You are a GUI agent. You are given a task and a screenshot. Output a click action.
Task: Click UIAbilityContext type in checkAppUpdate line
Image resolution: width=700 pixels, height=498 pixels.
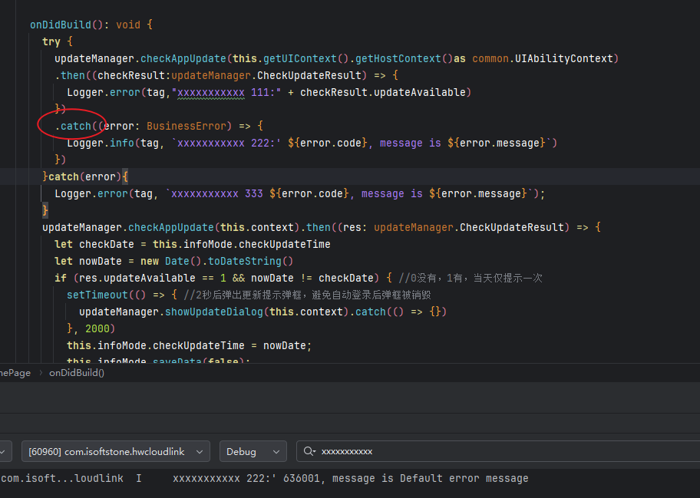coord(563,58)
